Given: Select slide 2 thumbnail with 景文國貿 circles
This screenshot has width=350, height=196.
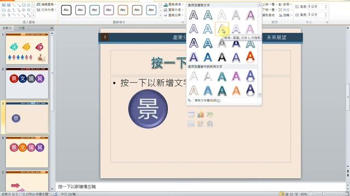Looking at the screenshot, I should pyautogui.click(x=27, y=83).
